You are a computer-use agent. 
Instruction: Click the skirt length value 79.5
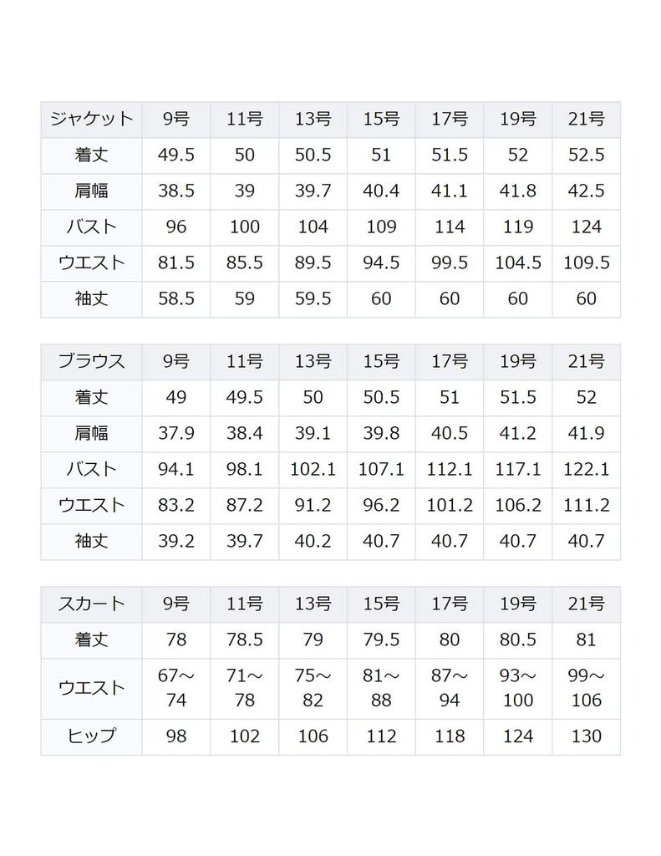[x=381, y=639]
